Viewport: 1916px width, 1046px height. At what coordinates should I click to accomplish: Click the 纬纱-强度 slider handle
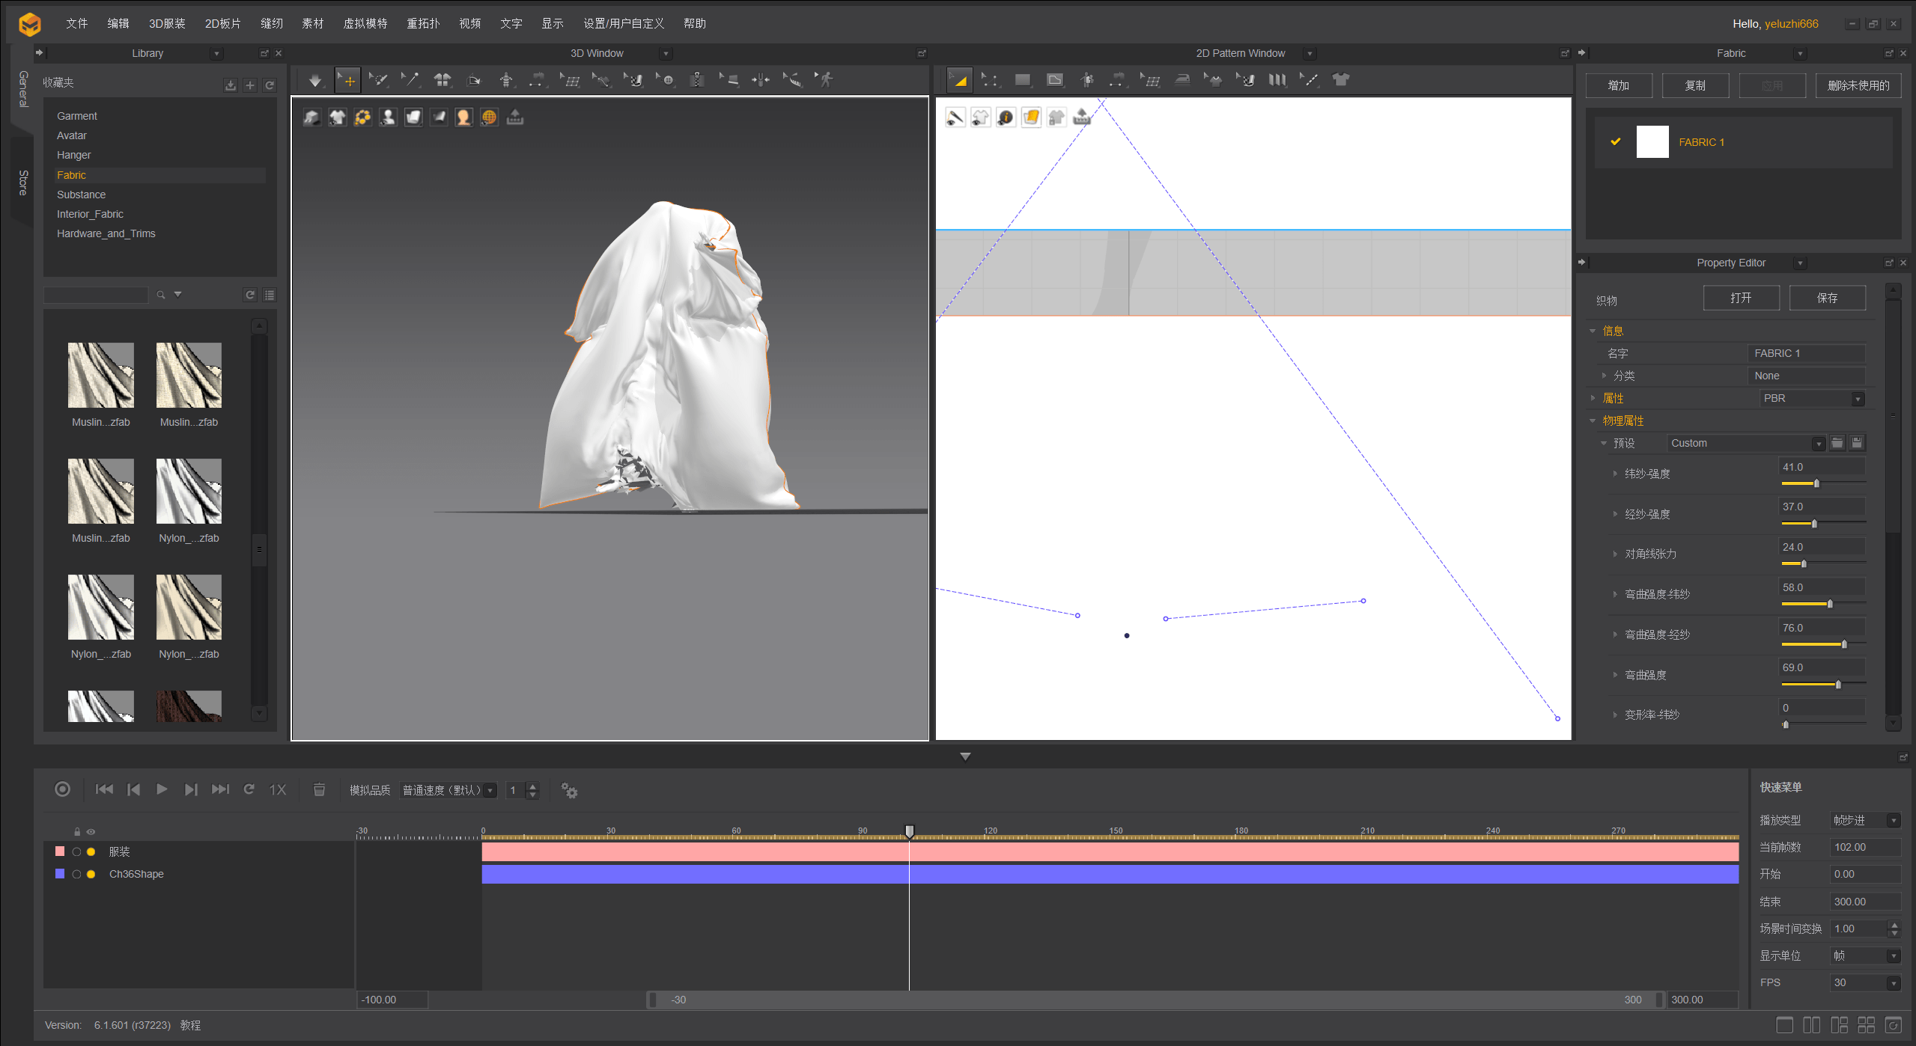tap(1816, 483)
